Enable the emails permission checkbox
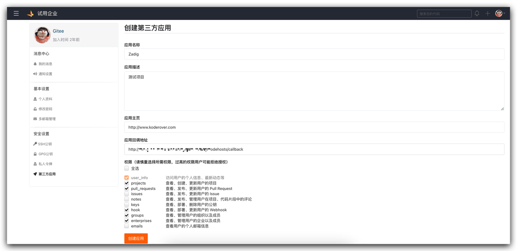The image size is (517, 251). click(x=127, y=226)
